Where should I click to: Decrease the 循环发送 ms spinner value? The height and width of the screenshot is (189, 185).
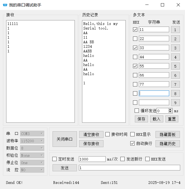coord(170,112)
